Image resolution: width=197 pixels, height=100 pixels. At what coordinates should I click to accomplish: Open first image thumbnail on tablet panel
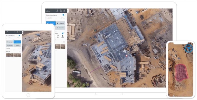point(8,55)
